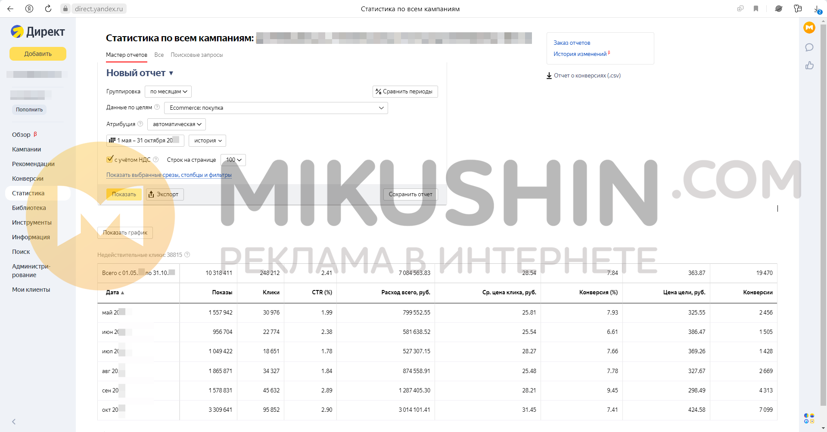Open Заказ отчетов link
Screen dimensions: 827x432
point(572,43)
